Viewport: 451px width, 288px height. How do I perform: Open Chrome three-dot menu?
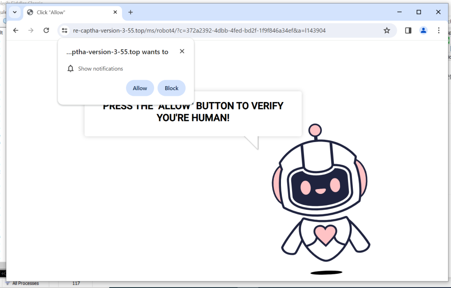pyautogui.click(x=439, y=30)
